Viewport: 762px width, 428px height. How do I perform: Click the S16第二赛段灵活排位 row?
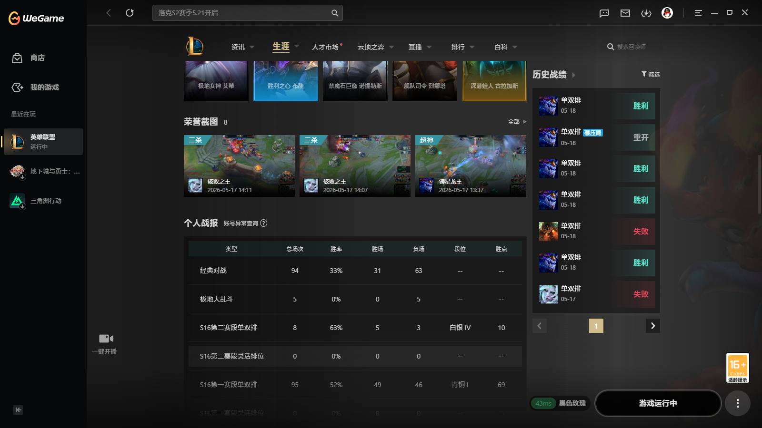[355, 356]
